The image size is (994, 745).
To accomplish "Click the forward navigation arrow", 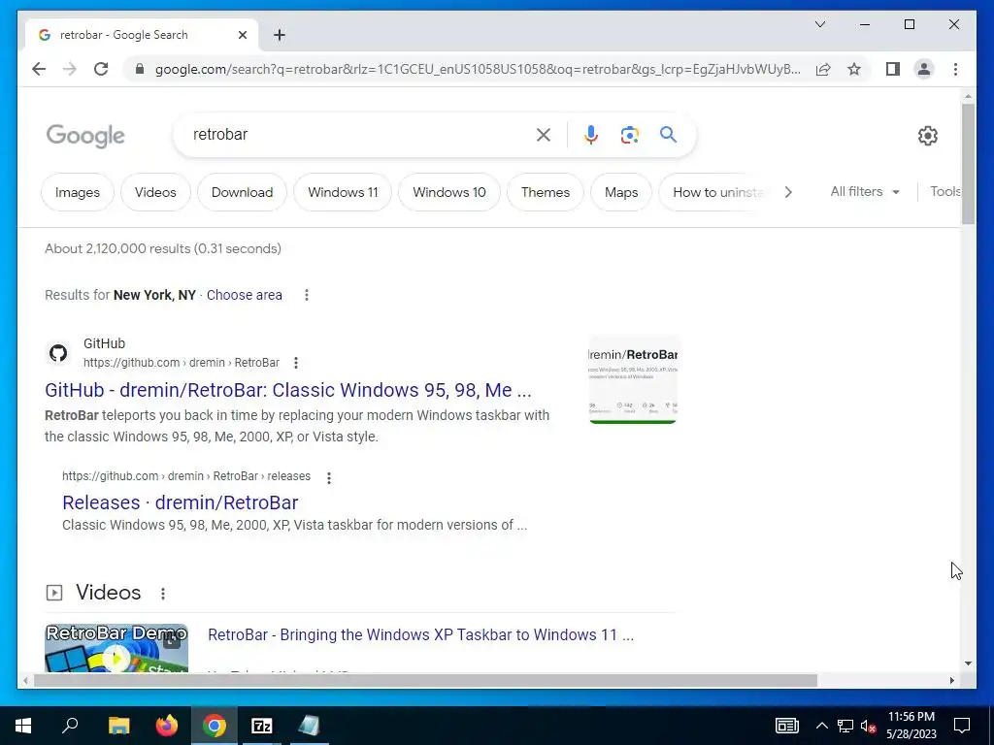I will 70,69.
